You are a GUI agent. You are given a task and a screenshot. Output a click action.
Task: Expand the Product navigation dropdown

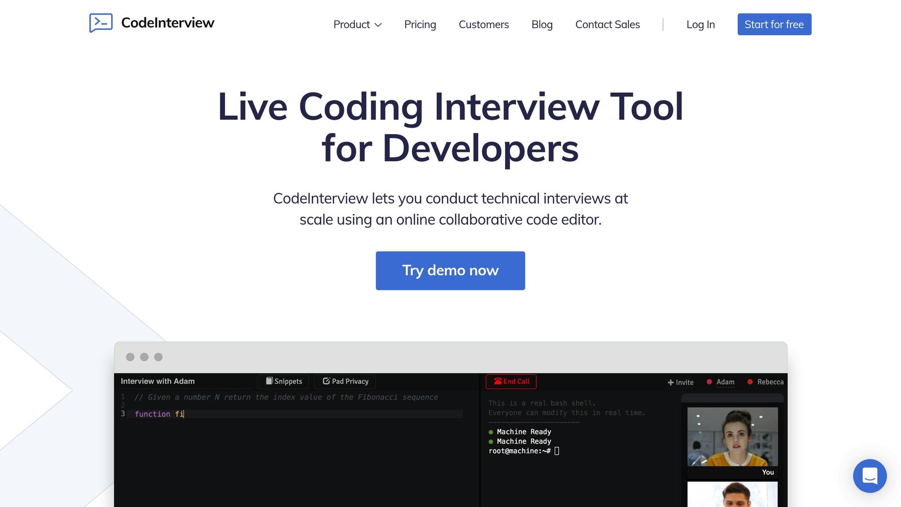pos(357,25)
